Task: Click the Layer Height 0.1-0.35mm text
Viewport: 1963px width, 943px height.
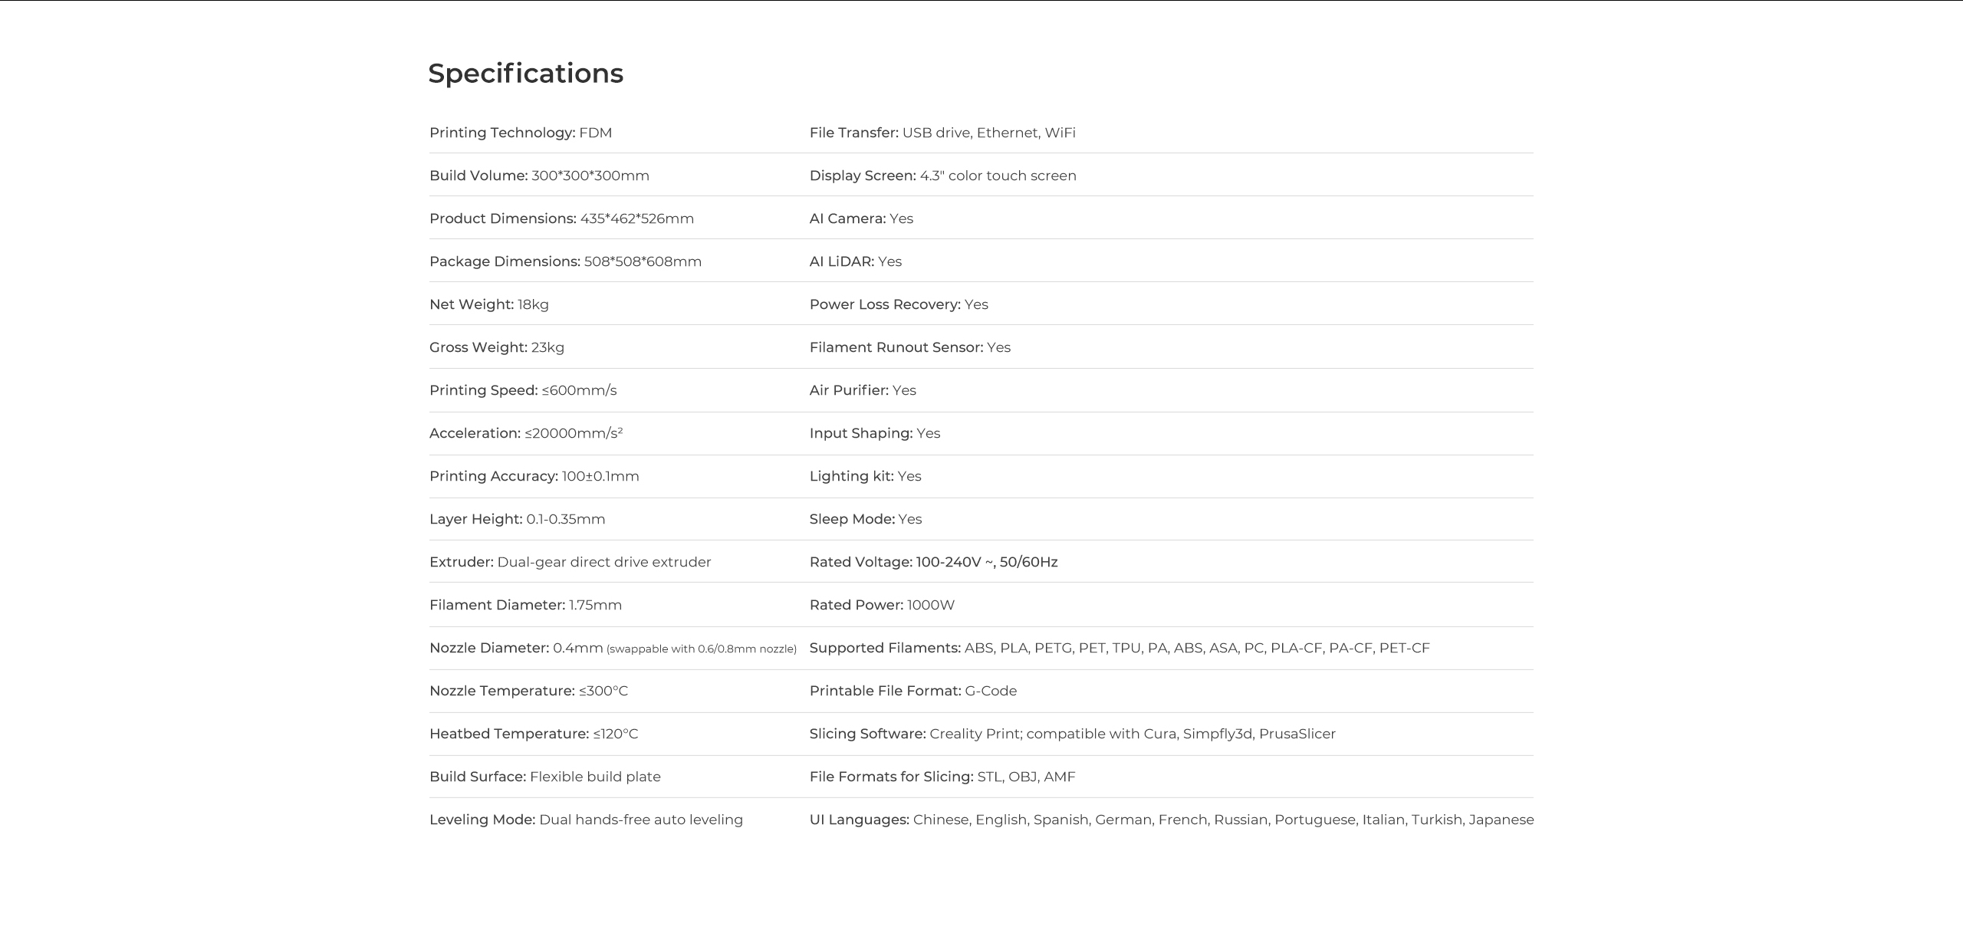Action: 517,519
